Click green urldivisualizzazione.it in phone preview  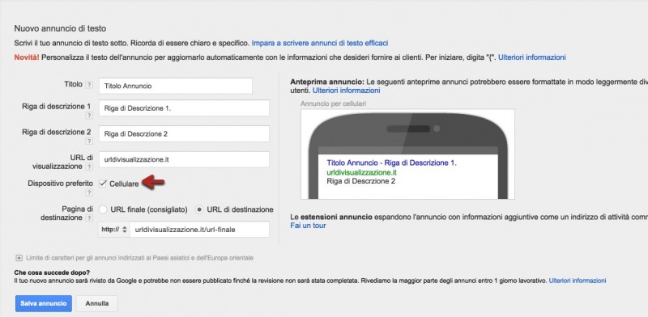[361, 172]
